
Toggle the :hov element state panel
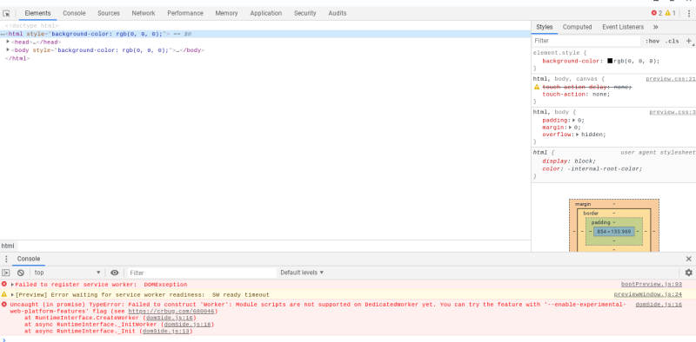point(652,41)
